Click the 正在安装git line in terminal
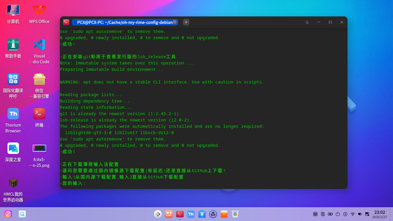Image resolution: width=393 pixels, height=221 pixels. [118, 57]
